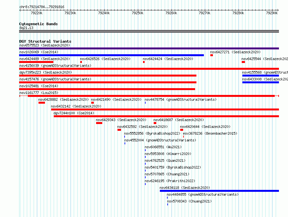This screenshot has width=288, height=217.
Task: Open nsv6433008 variant label
Action: (265, 79)
